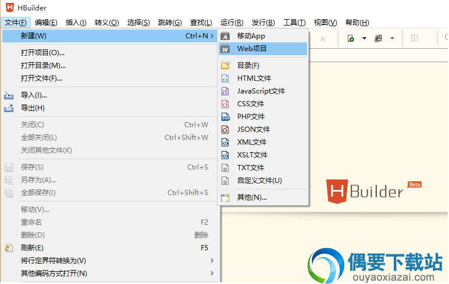
Task: Select 自定义文件(U) in the new submenu
Action: [263, 181]
